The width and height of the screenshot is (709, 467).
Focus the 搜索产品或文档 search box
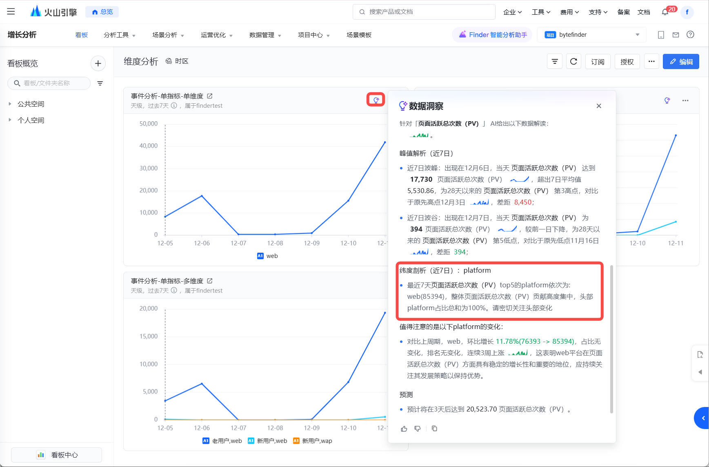click(424, 12)
